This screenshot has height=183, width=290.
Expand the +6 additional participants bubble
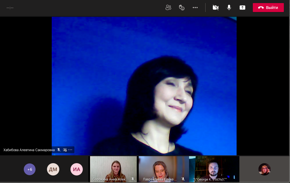[x=30, y=169]
